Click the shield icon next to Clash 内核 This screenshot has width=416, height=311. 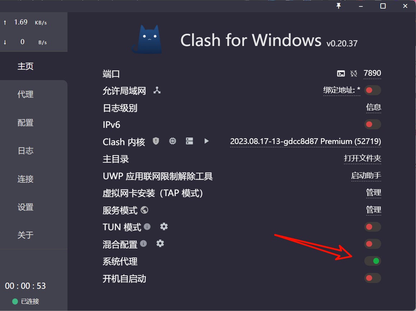[156, 141]
